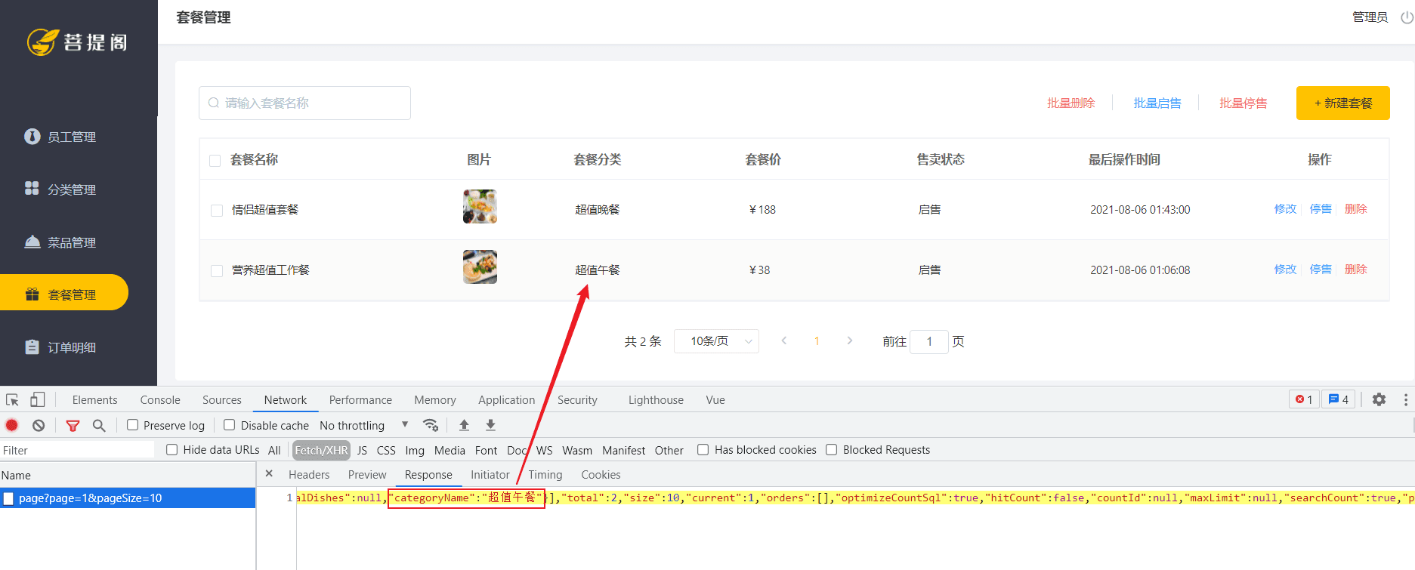Clear the network log
This screenshot has width=1415, height=570.
pos(39,425)
